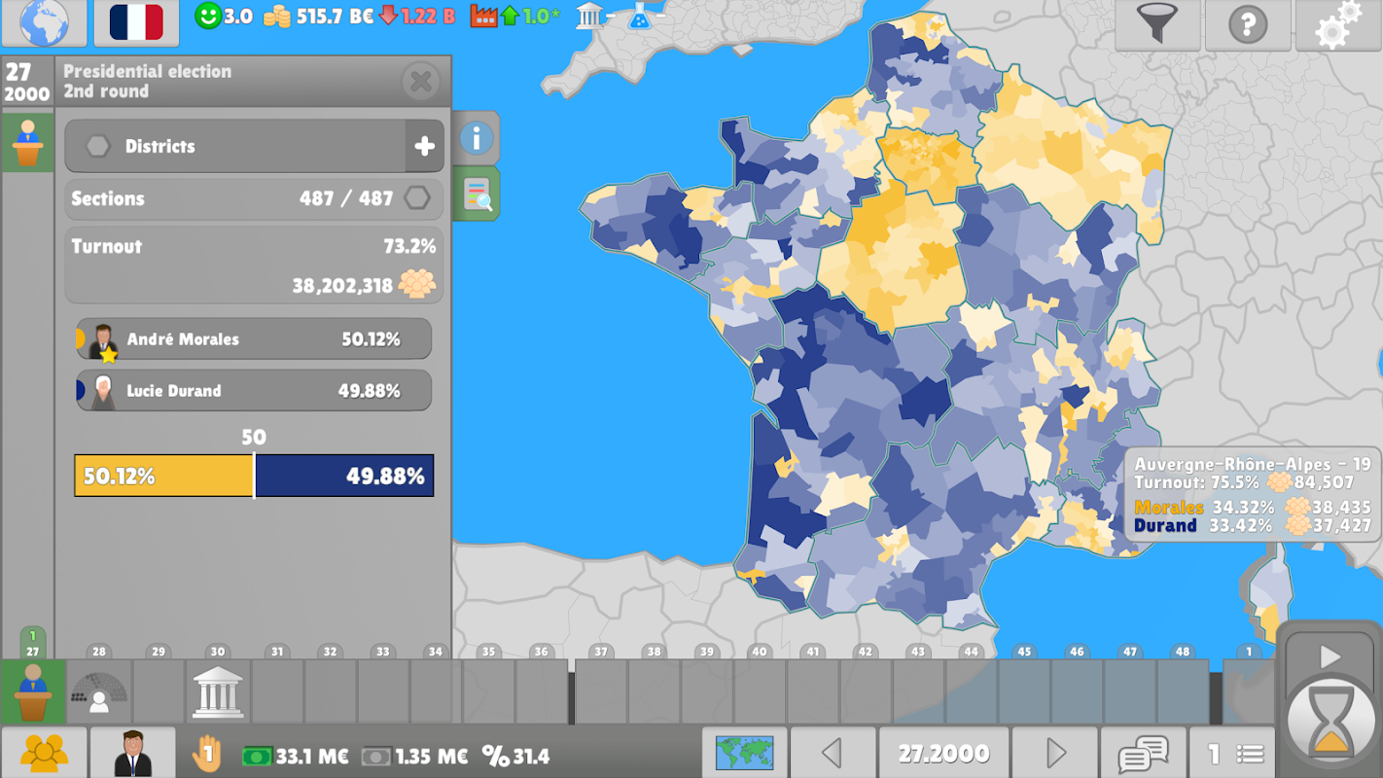Select candidate André Morales row
The width and height of the screenshot is (1383, 778).
(x=254, y=339)
